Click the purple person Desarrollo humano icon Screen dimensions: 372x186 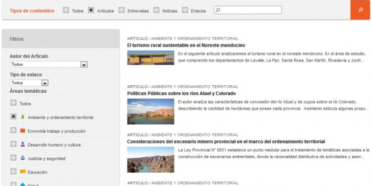(x=22, y=144)
